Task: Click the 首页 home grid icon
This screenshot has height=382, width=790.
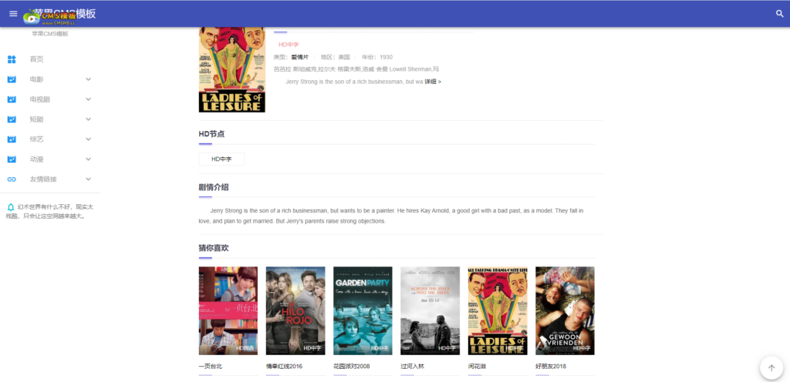Action: [x=12, y=59]
